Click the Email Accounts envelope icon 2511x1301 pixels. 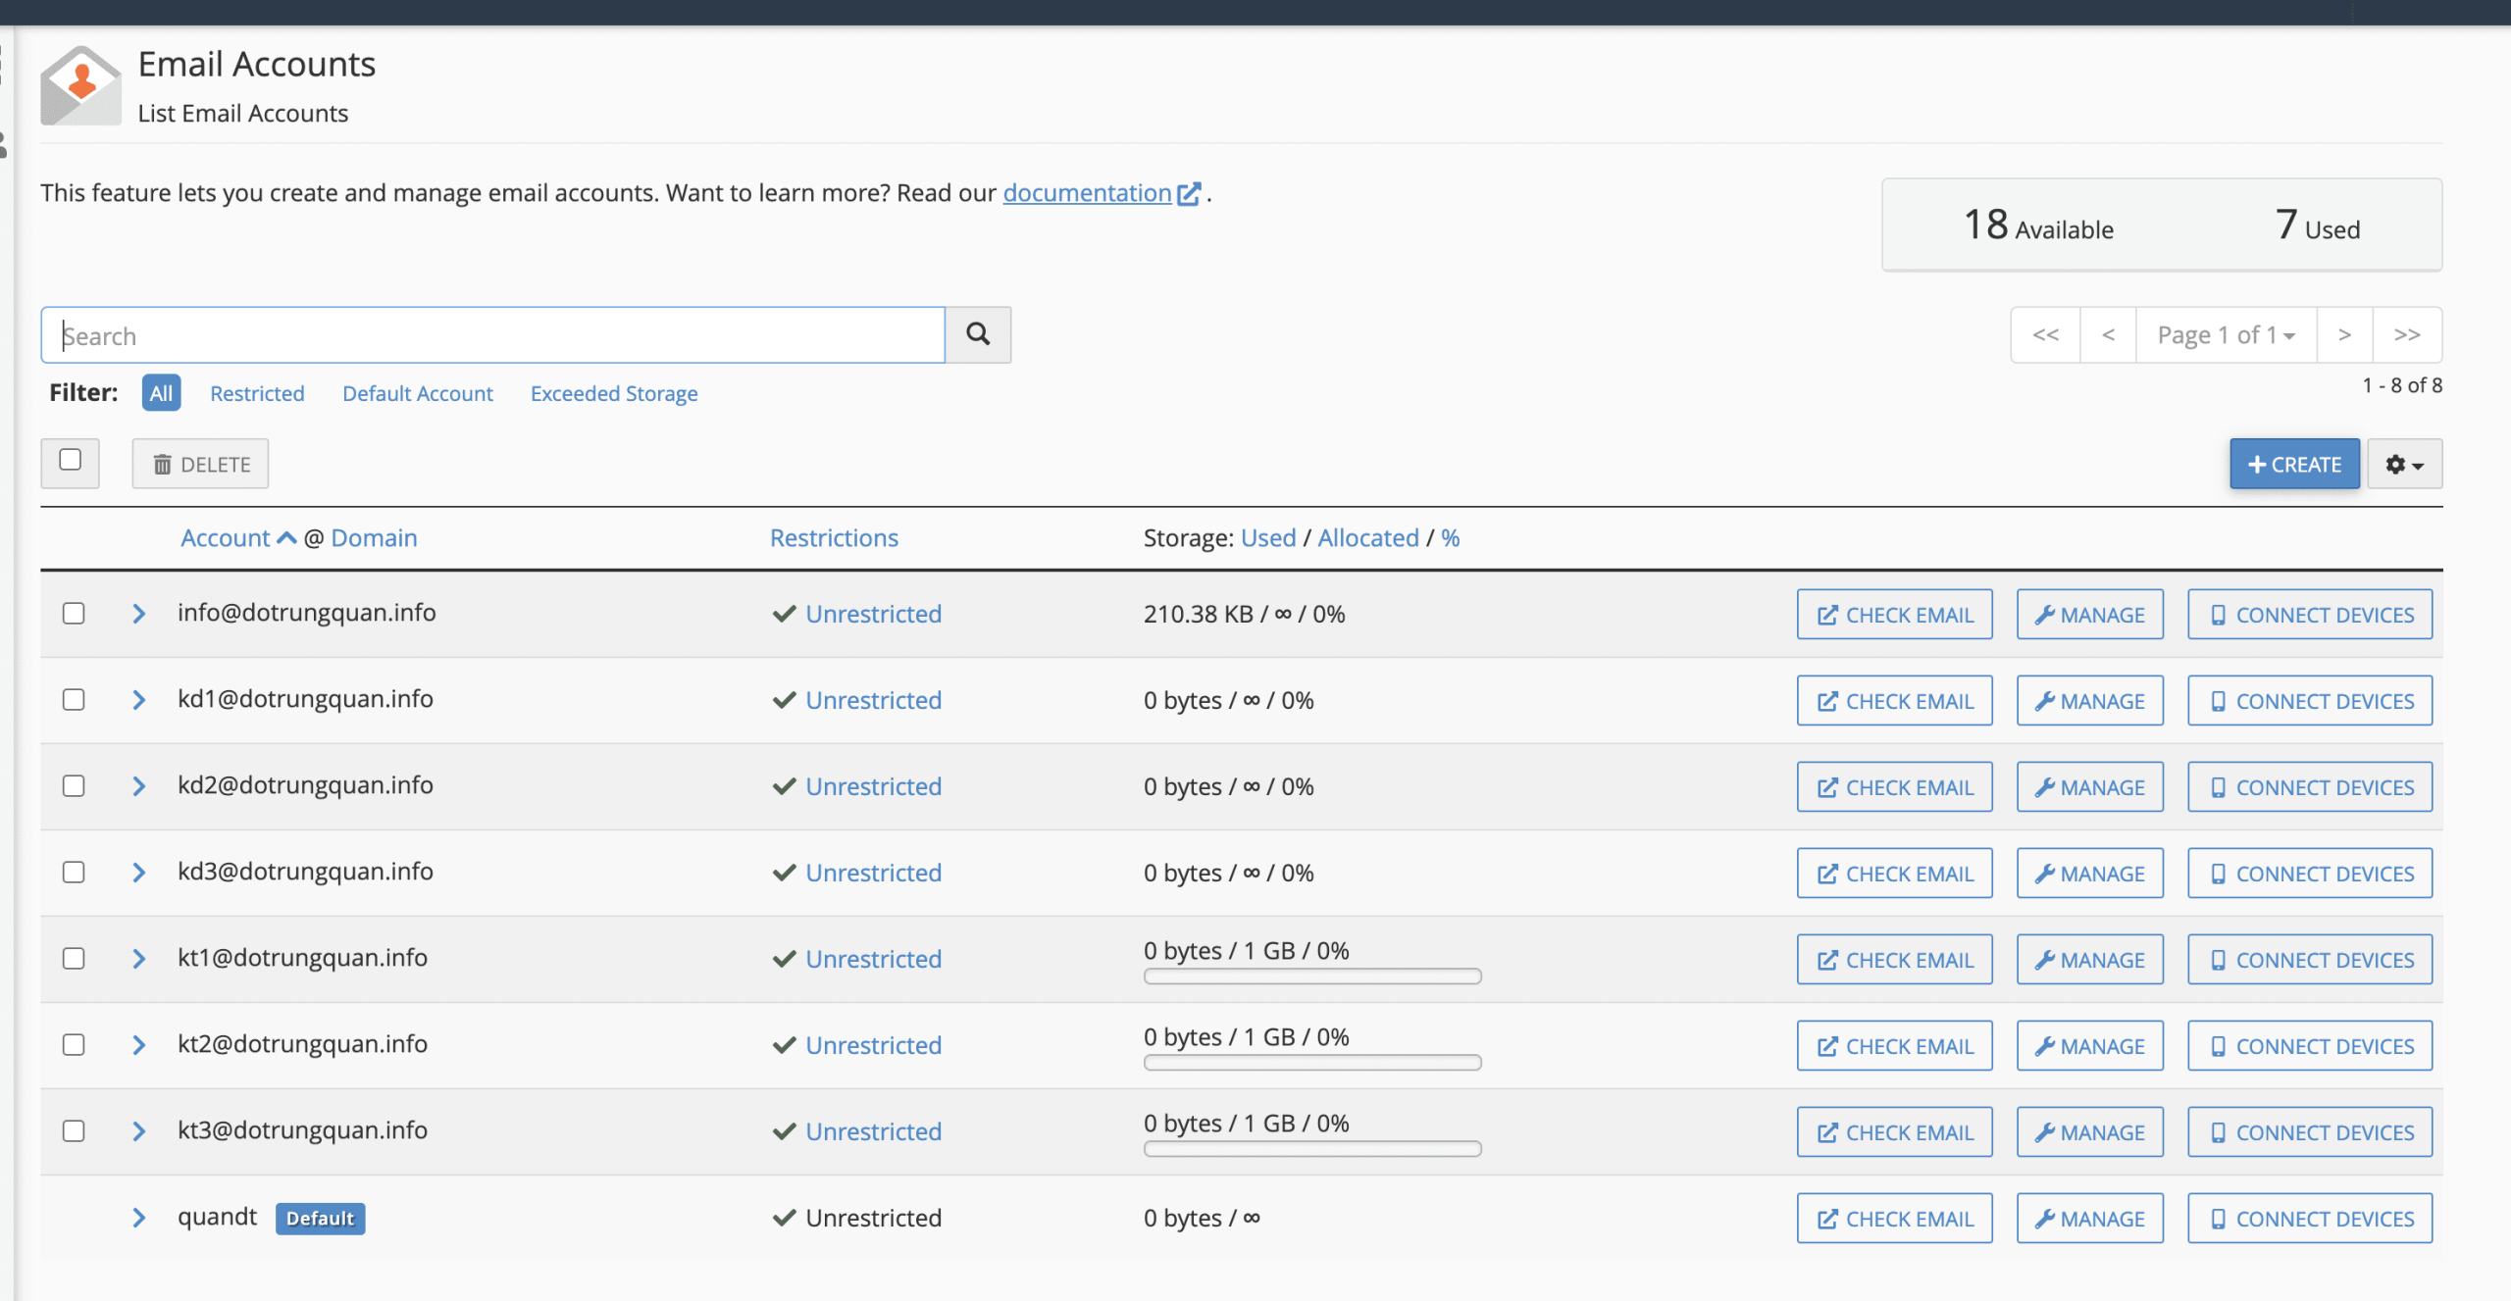click(x=80, y=84)
